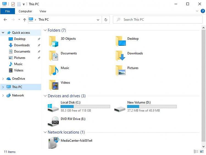Click the MediaCenter-fcb001e4 label

(76, 141)
